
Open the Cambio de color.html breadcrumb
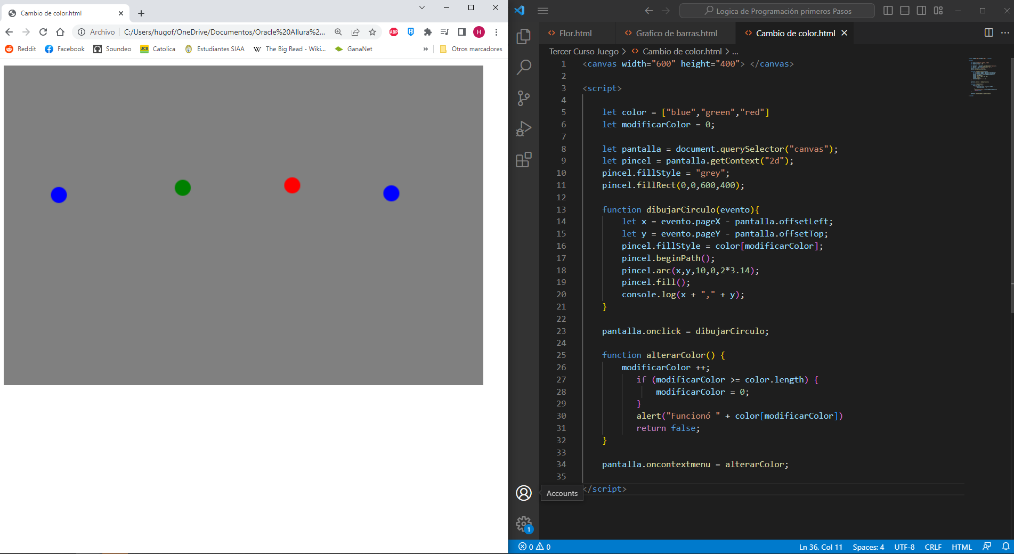coord(682,51)
